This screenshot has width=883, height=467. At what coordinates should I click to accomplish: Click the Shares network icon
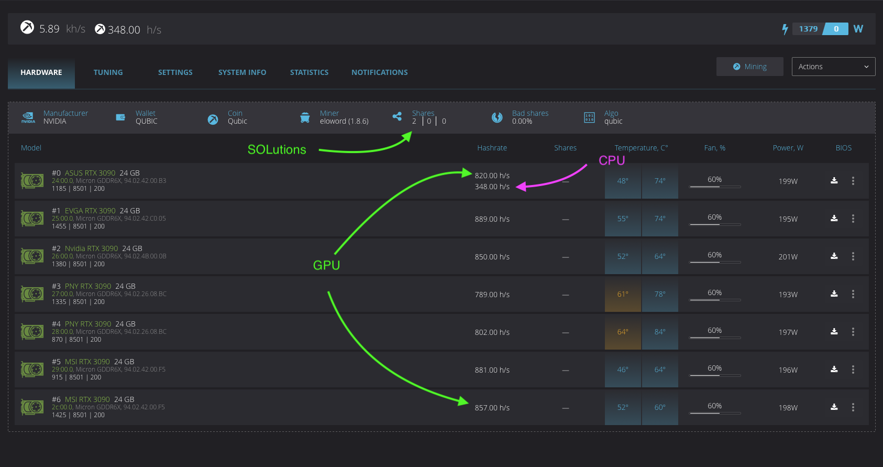click(x=397, y=116)
